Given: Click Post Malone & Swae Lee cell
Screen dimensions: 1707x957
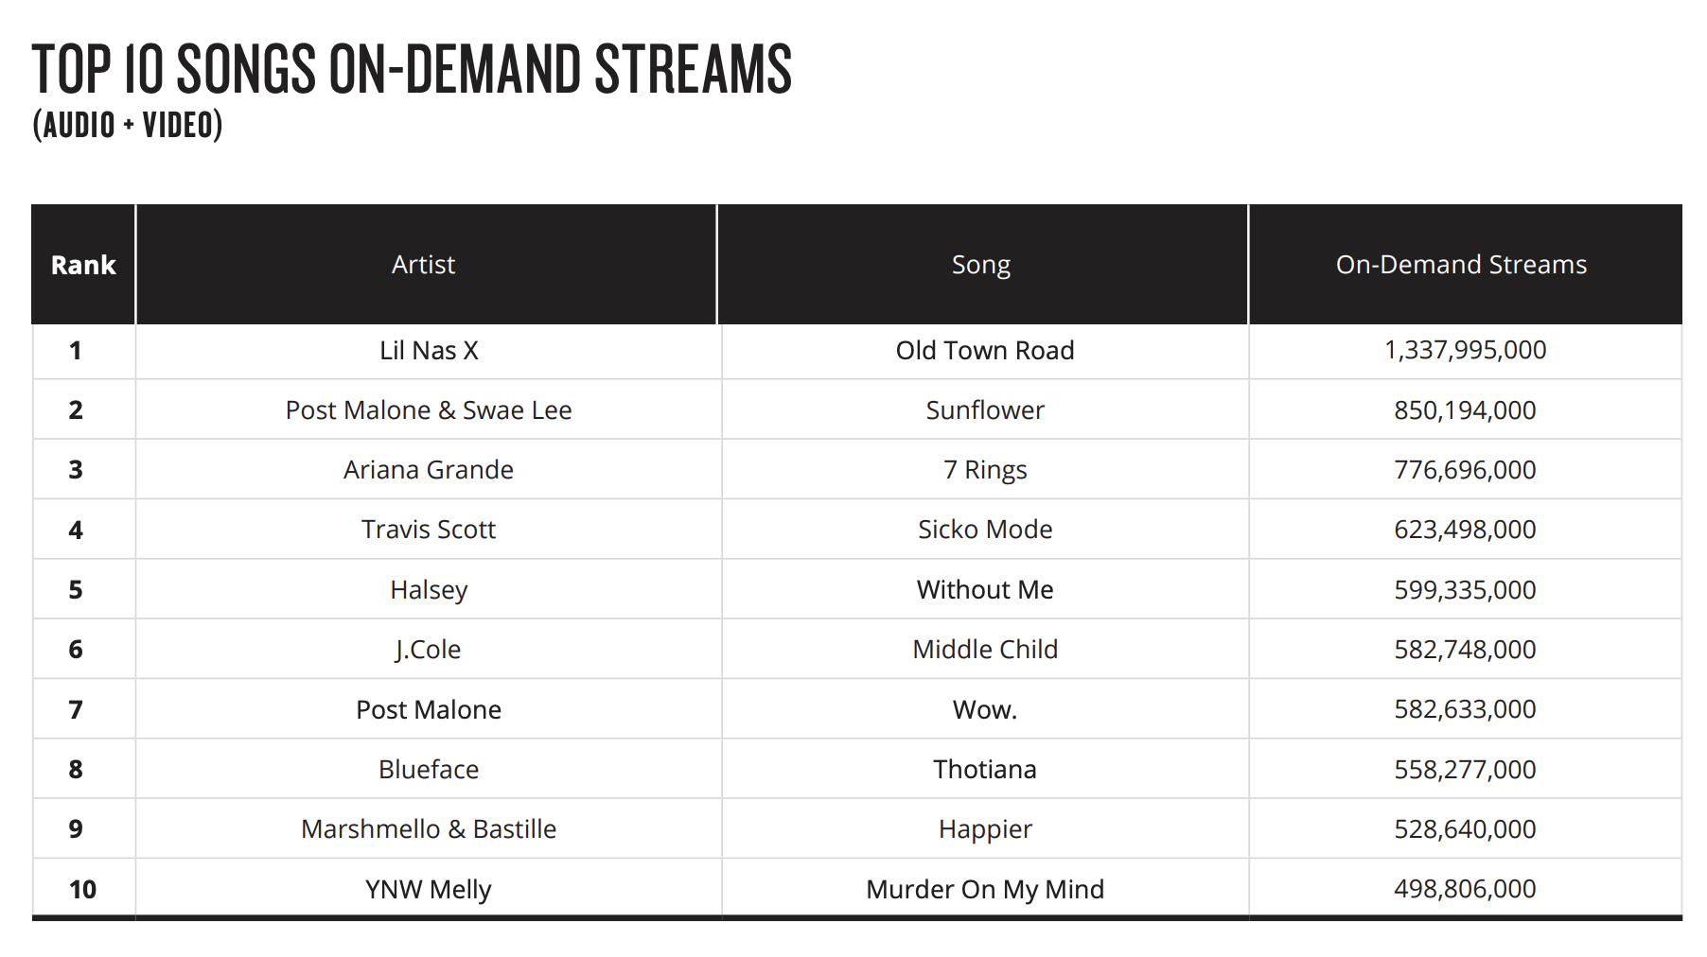Looking at the screenshot, I should (x=429, y=410).
